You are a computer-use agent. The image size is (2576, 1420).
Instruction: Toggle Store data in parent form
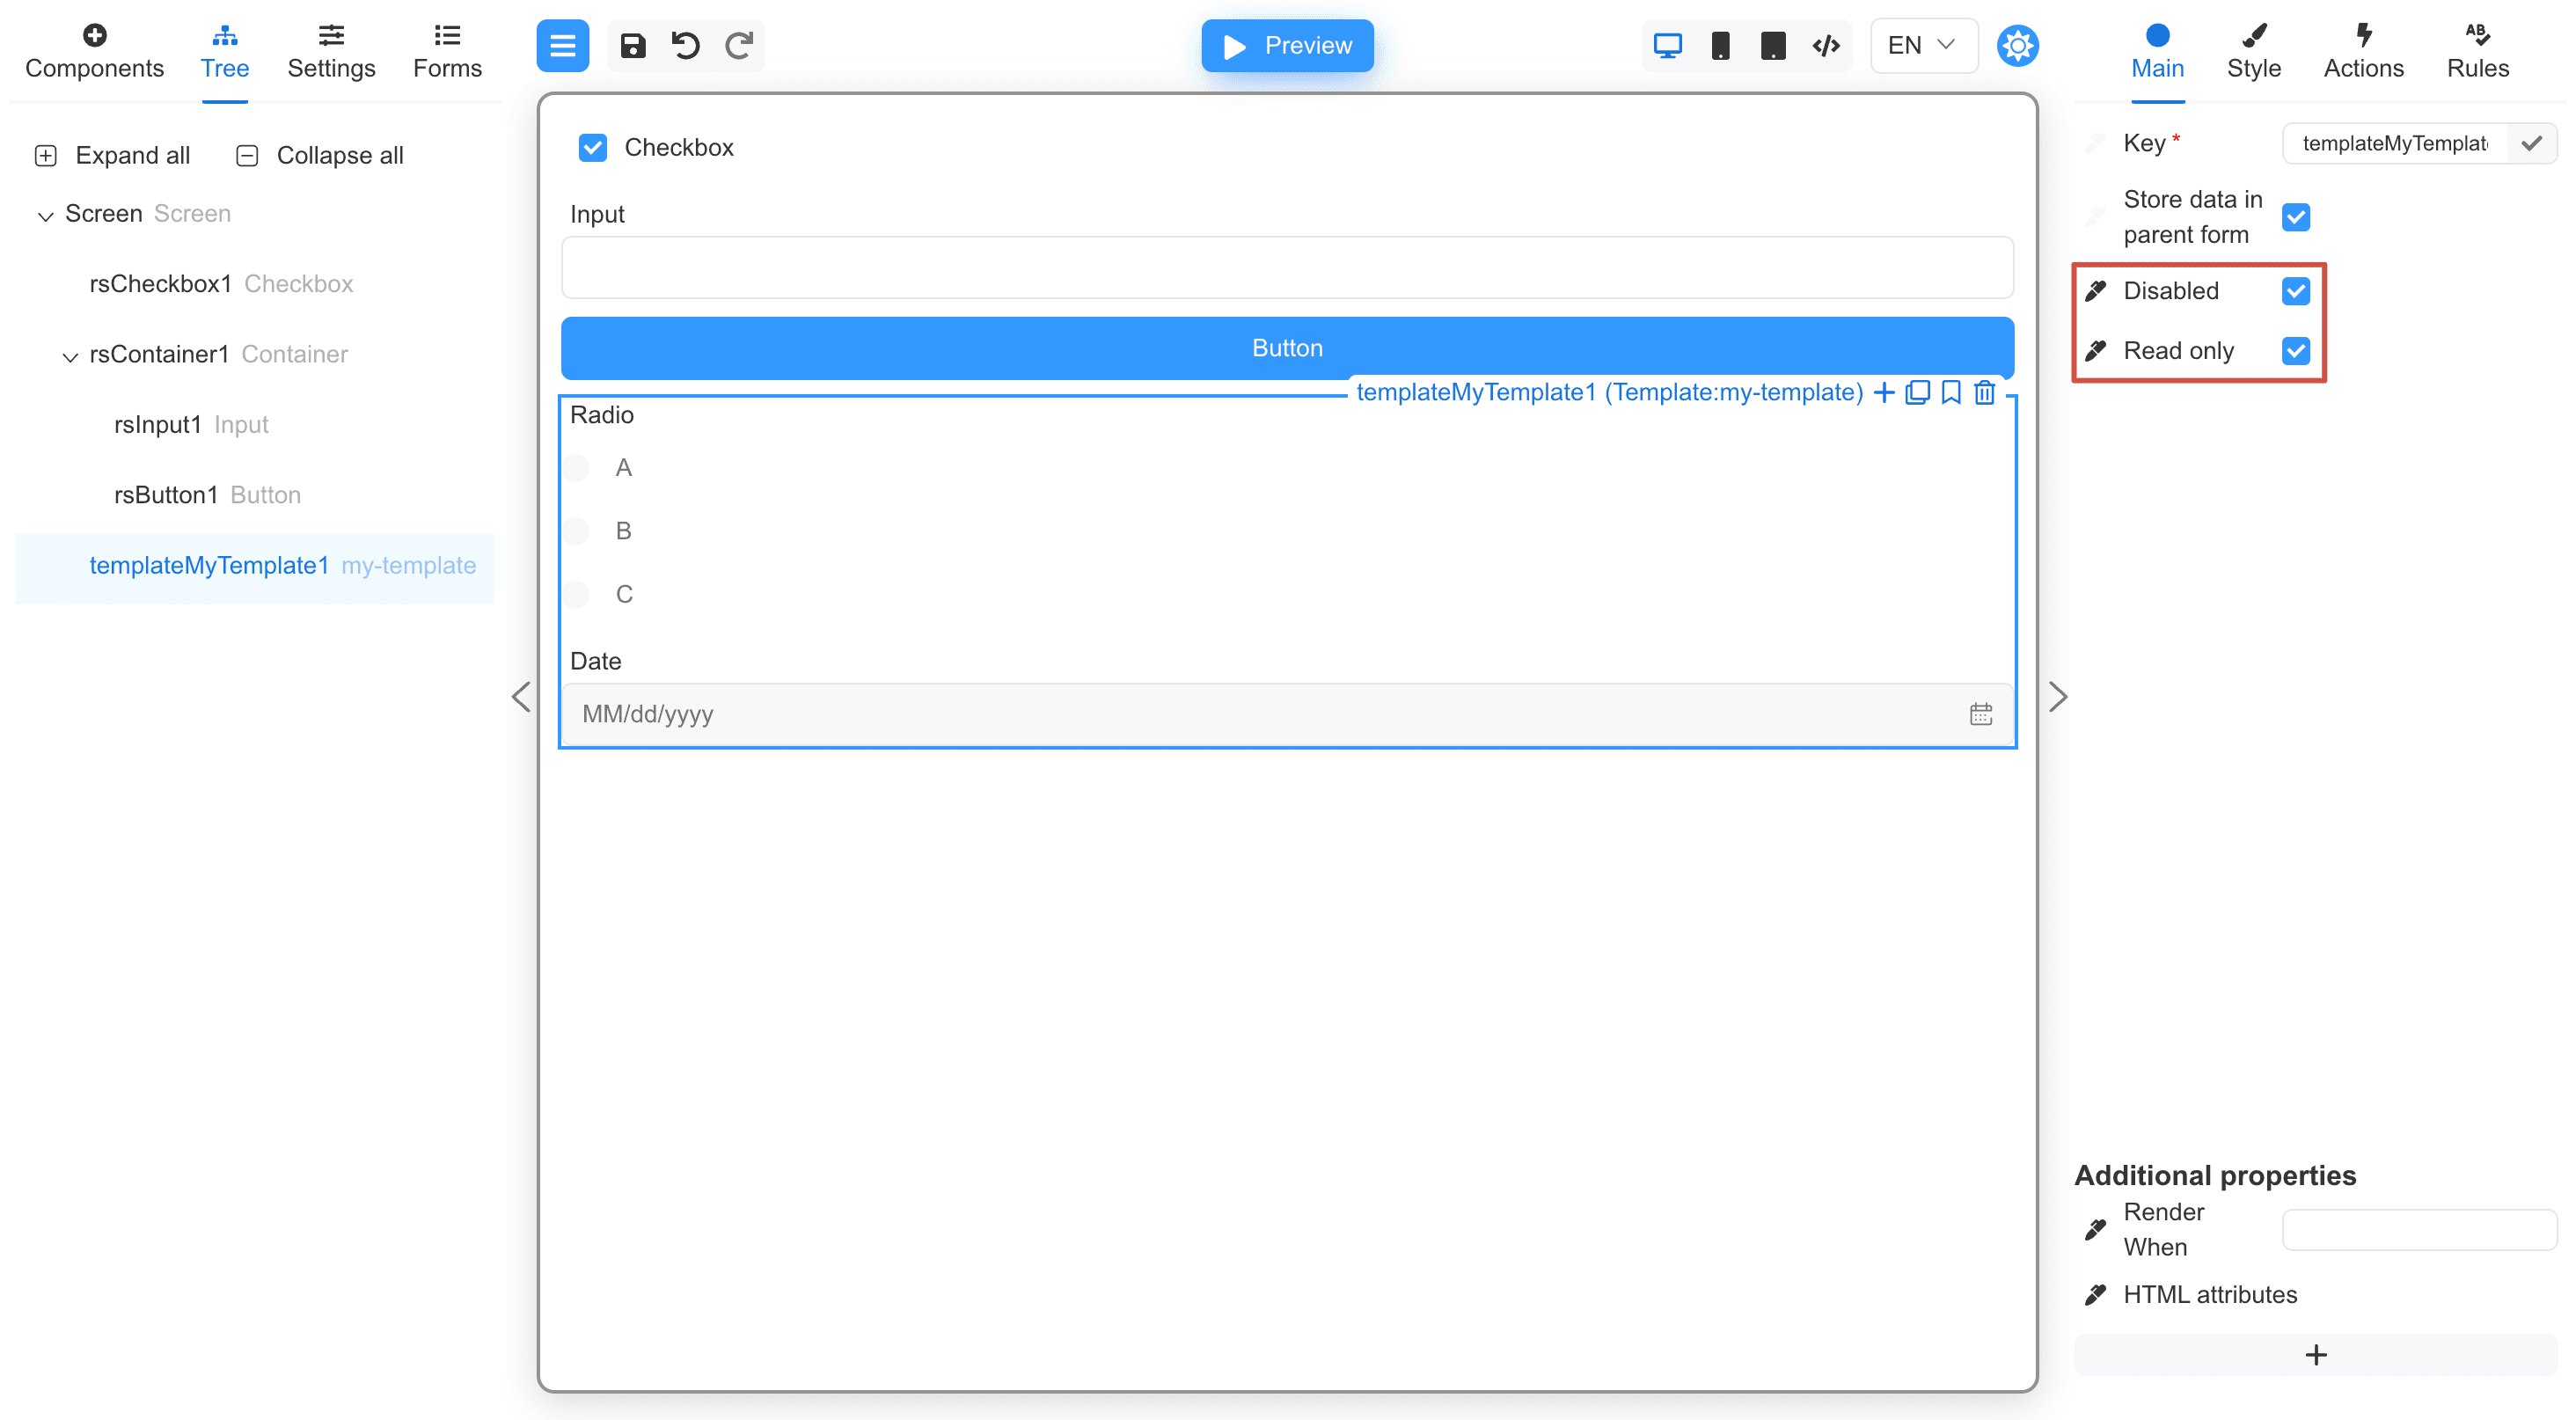(x=2296, y=217)
